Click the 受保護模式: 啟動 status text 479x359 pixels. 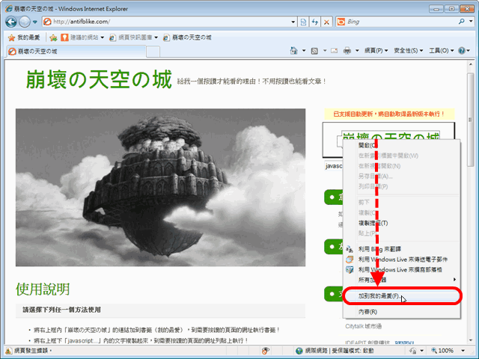tap(353, 351)
